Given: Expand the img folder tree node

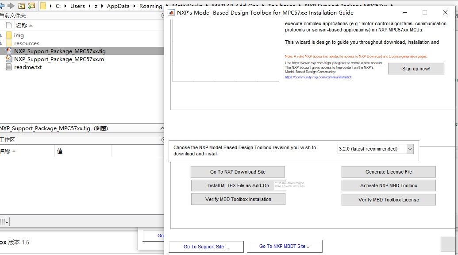Looking at the screenshot, I should click(x=1, y=35).
